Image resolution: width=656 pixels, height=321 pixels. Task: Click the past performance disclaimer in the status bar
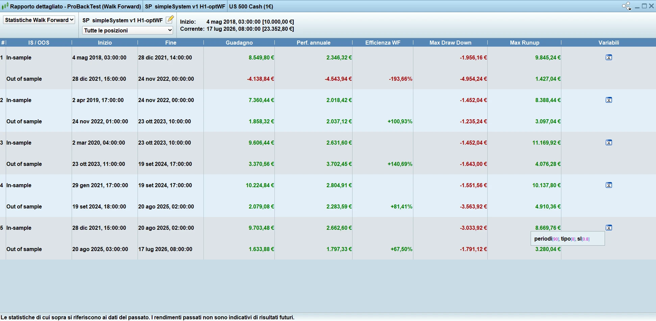click(148, 317)
